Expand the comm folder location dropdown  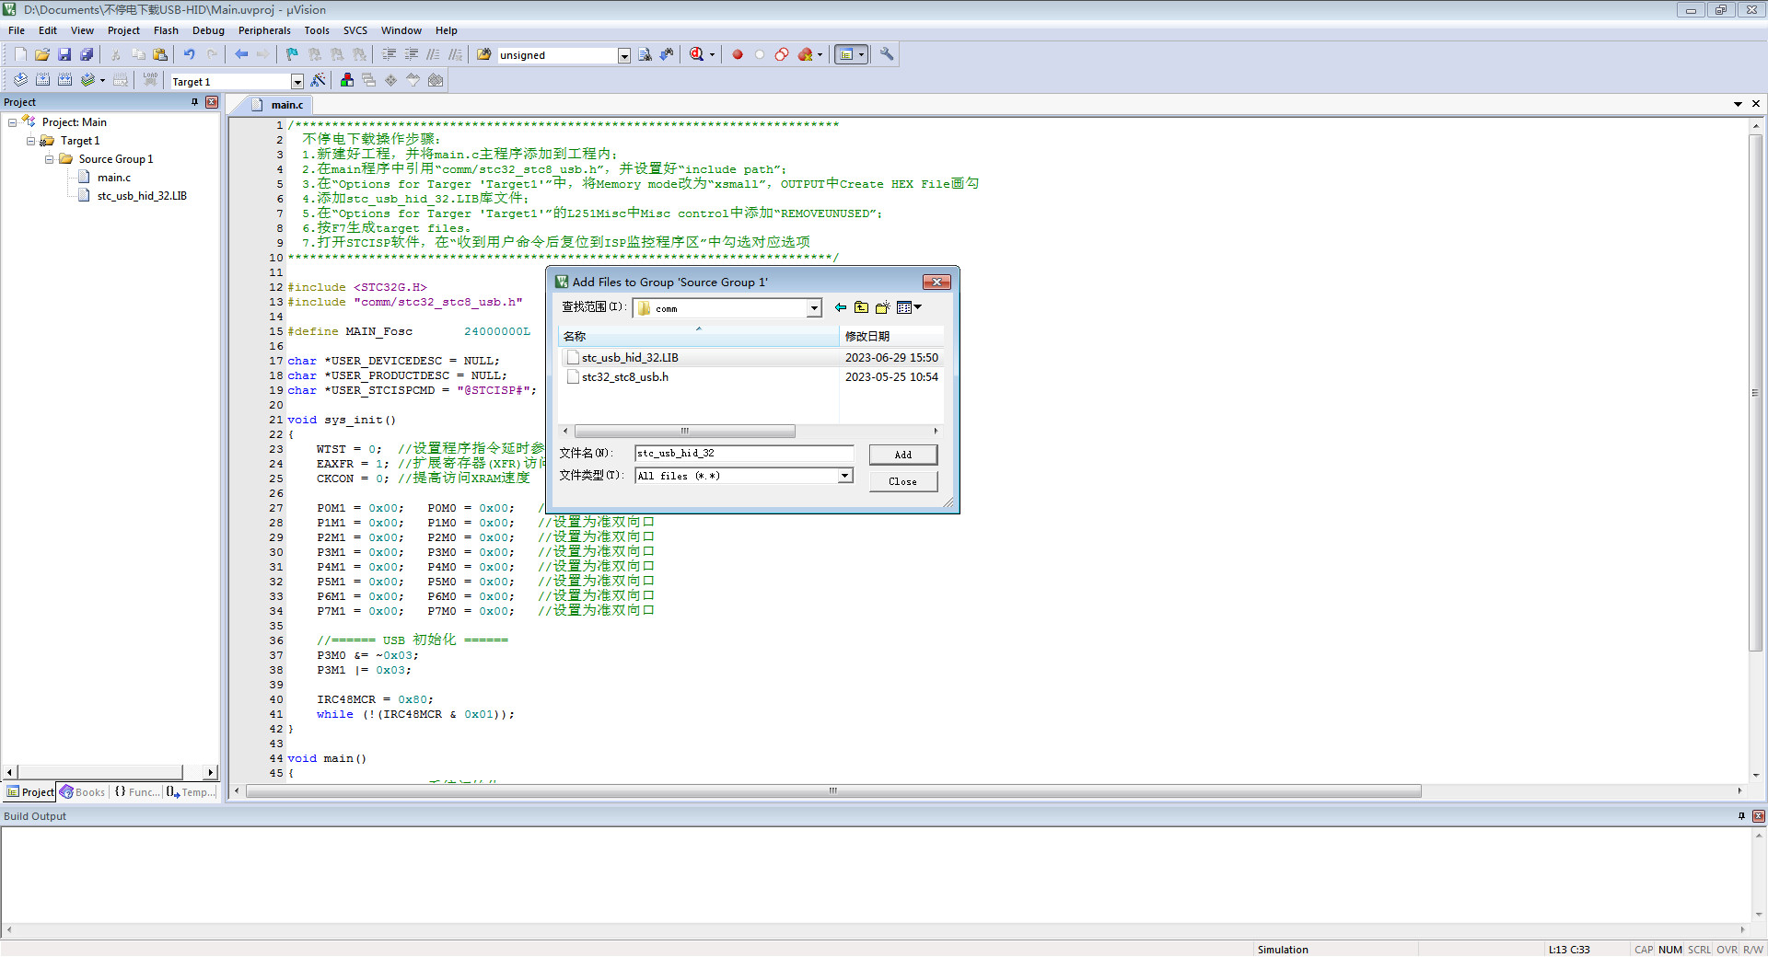click(814, 308)
